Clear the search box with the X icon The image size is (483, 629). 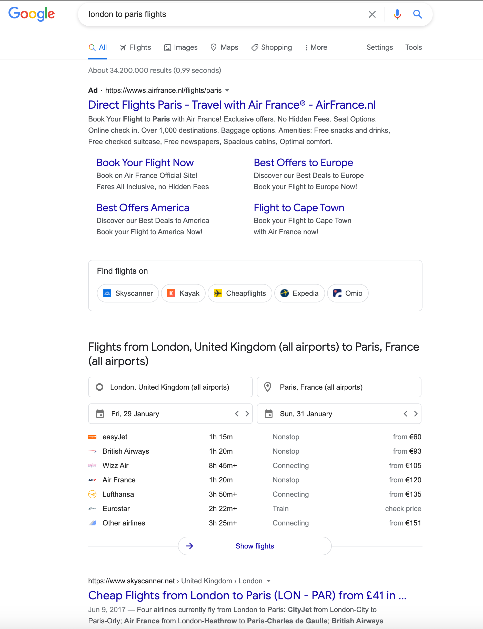(372, 14)
